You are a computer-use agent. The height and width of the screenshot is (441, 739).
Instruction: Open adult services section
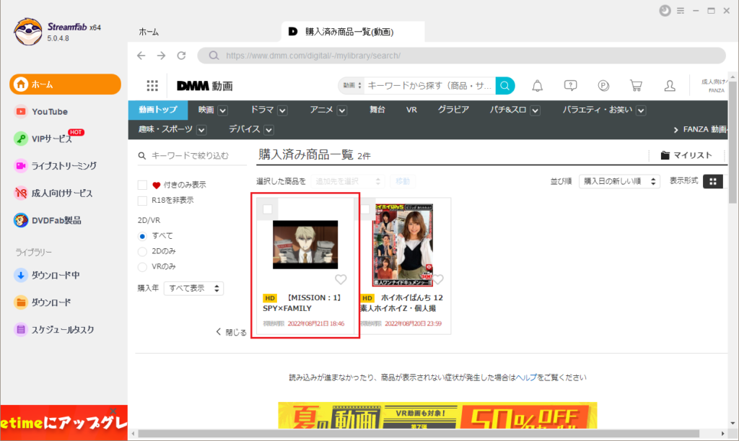(53, 193)
